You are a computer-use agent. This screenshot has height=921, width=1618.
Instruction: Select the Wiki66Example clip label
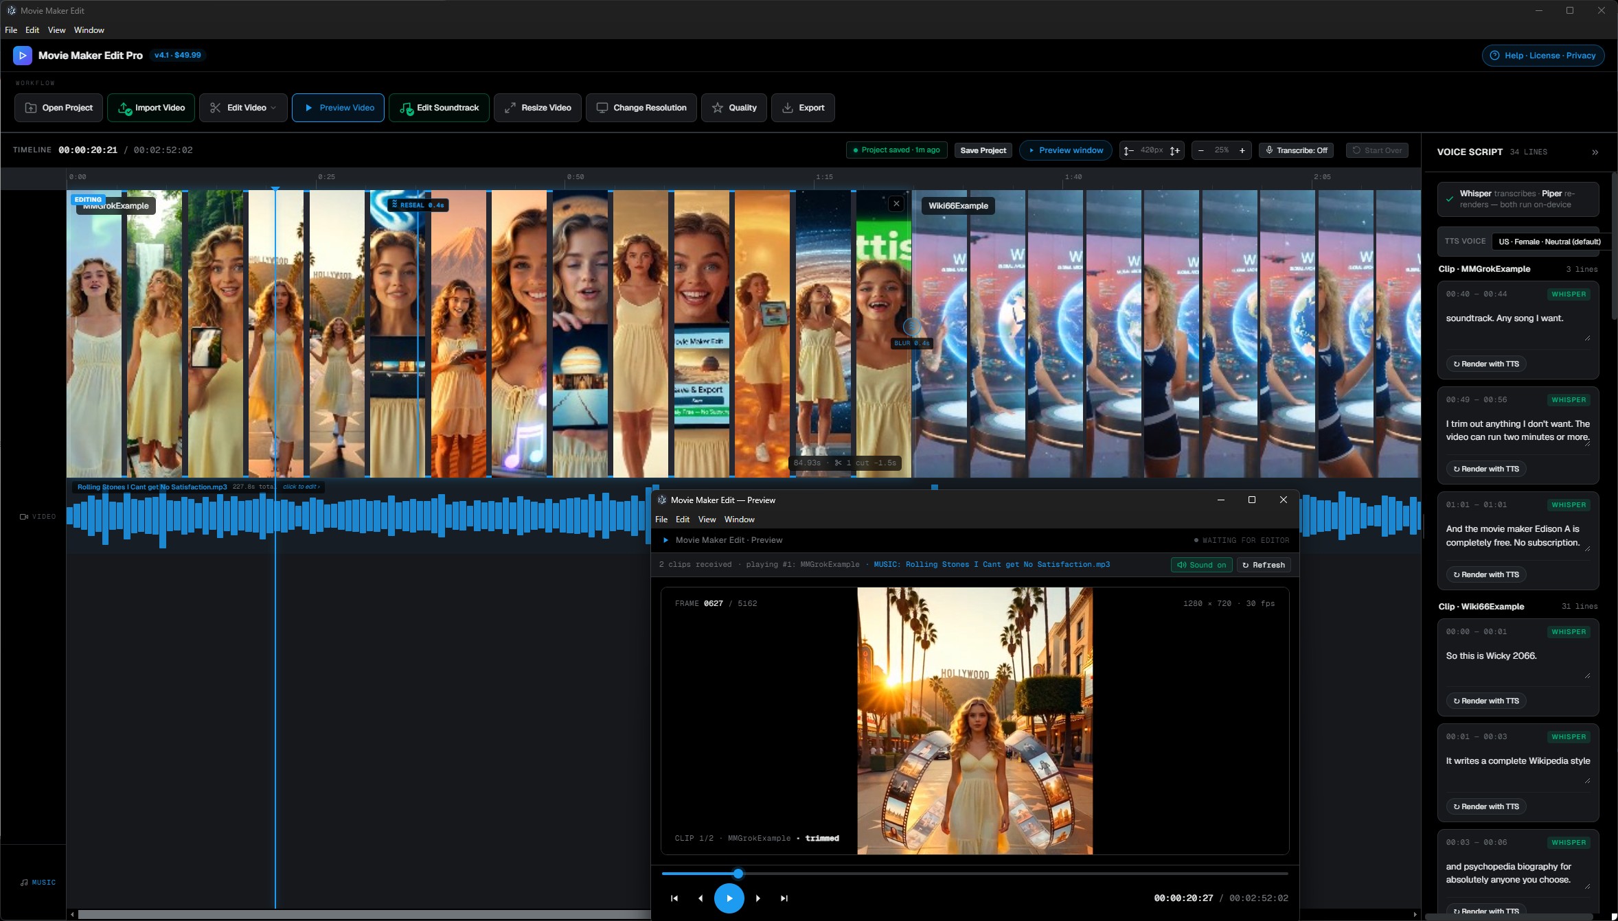pyautogui.click(x=958, y=206)
